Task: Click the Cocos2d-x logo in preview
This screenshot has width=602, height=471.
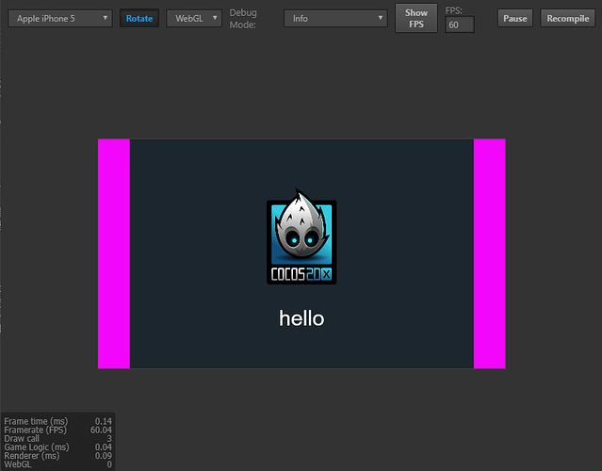Action: pos(301,236)
